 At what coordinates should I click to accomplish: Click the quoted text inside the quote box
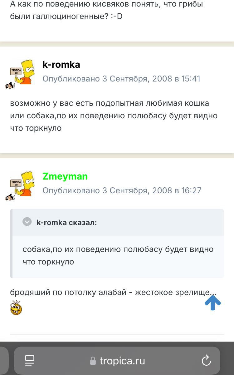tap(118, 255)
